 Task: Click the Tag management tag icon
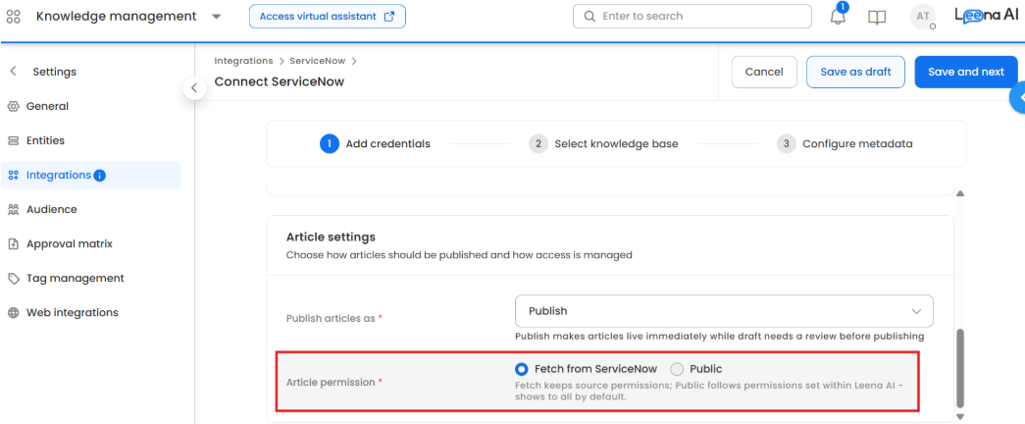13,278
